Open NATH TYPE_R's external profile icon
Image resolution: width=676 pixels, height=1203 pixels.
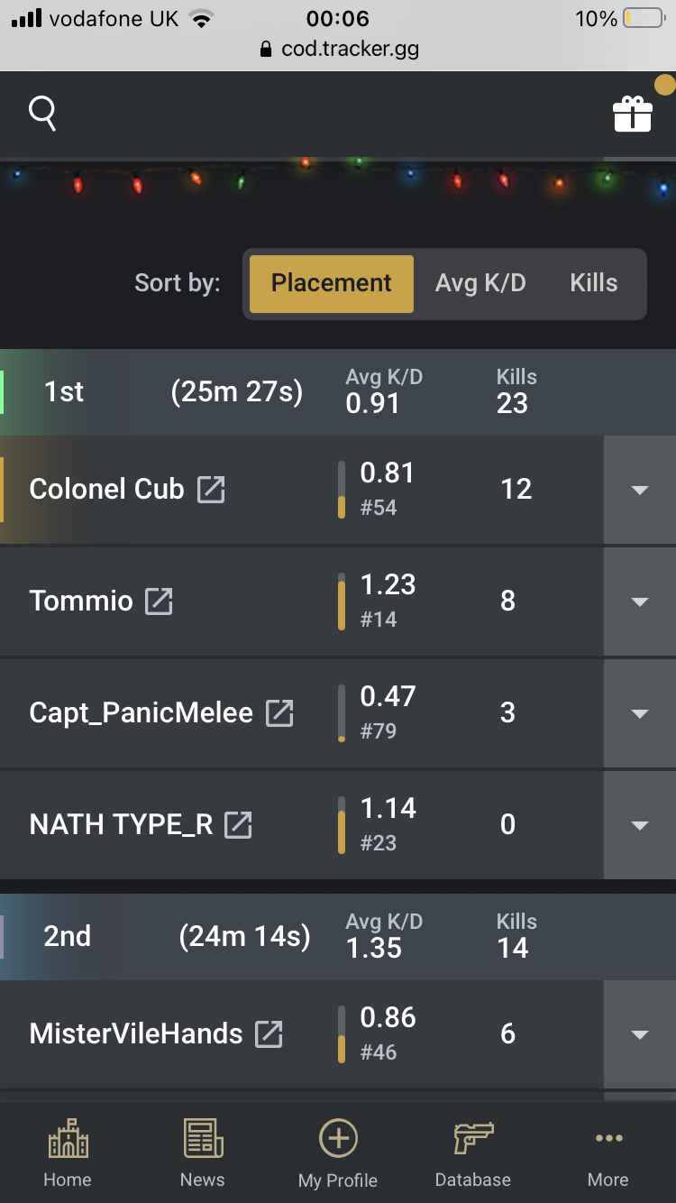click(x=238, y=825)
